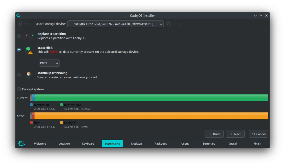Click the blue nvme0n1p1 legend swatch
The width and height of the screenshot is (285, 166).
pyautogui.click(x=31, y=105)
